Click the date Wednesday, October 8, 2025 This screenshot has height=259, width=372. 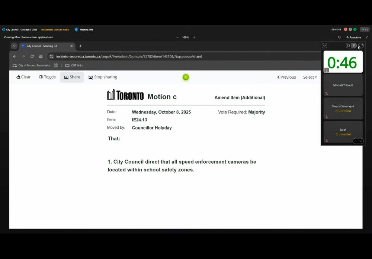[161, 112]
